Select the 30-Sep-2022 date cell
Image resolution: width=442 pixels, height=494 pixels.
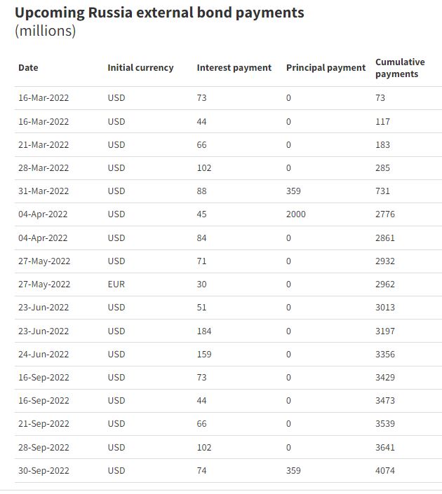click(x=43, y=471)
